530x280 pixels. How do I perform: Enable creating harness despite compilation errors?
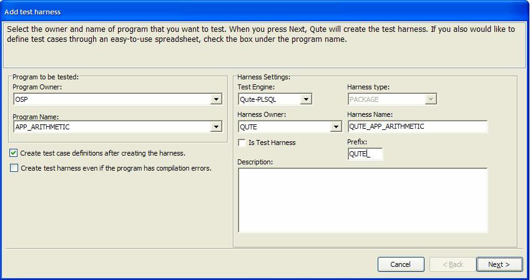coord(14,168)
